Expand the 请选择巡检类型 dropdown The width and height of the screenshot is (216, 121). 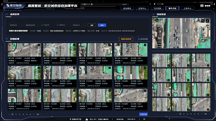pyautogui.click(x=32, y=25)
